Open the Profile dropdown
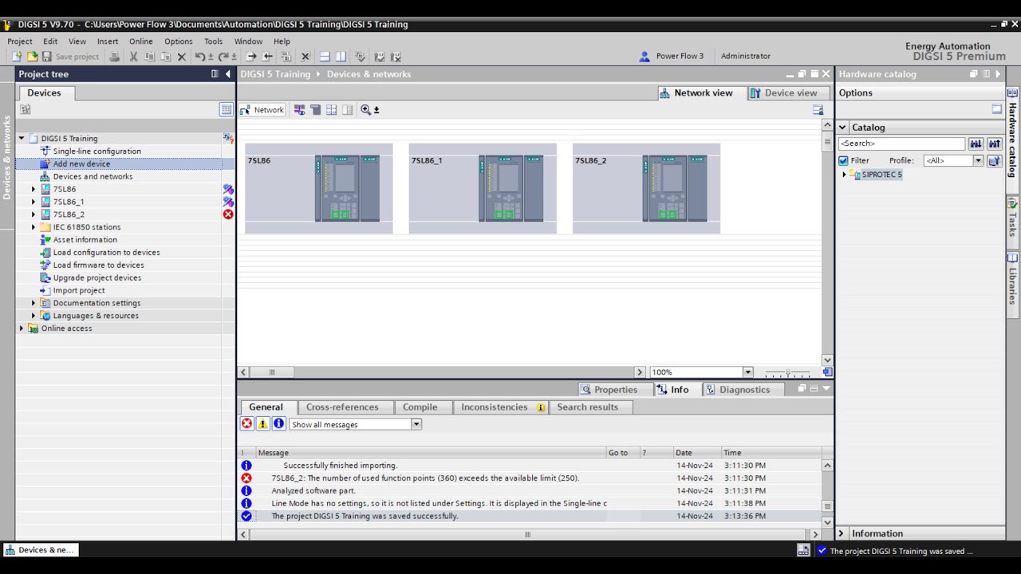Screen dimensions: 1021x574 click(x=978, y=161)
